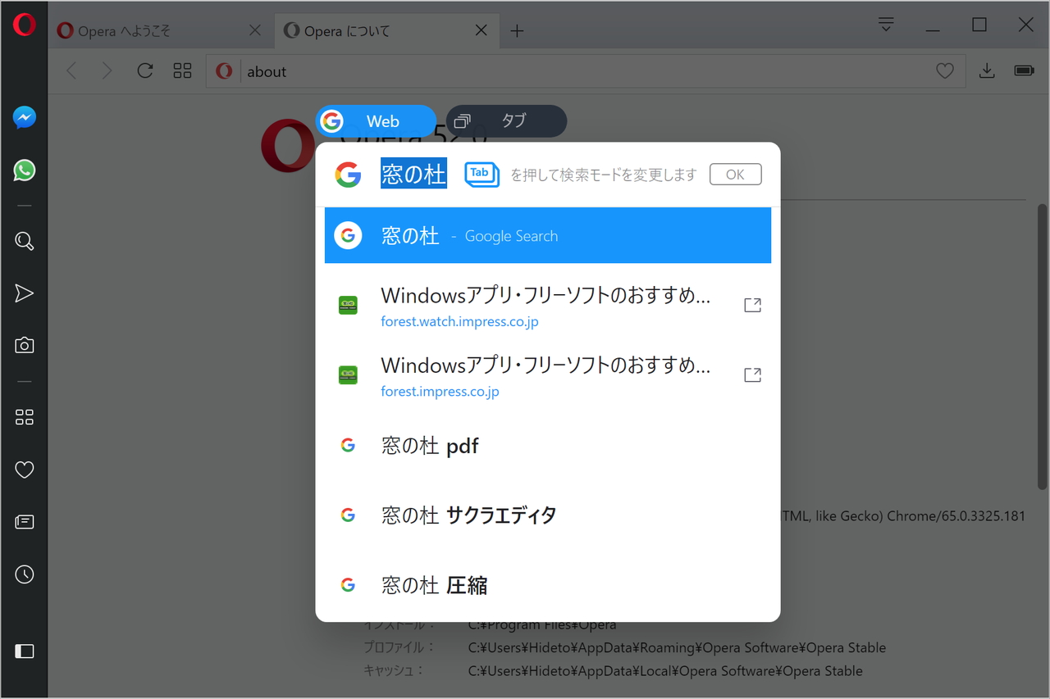Viewport: 1050px width, 699px height.
Task: Select the '窓の杜 圧縮' suggestion
Action: point(548,585)
